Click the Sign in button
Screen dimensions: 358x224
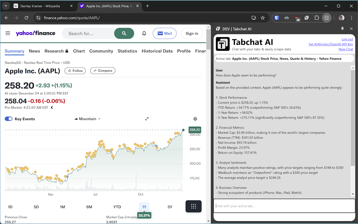(x=192, y=33)
